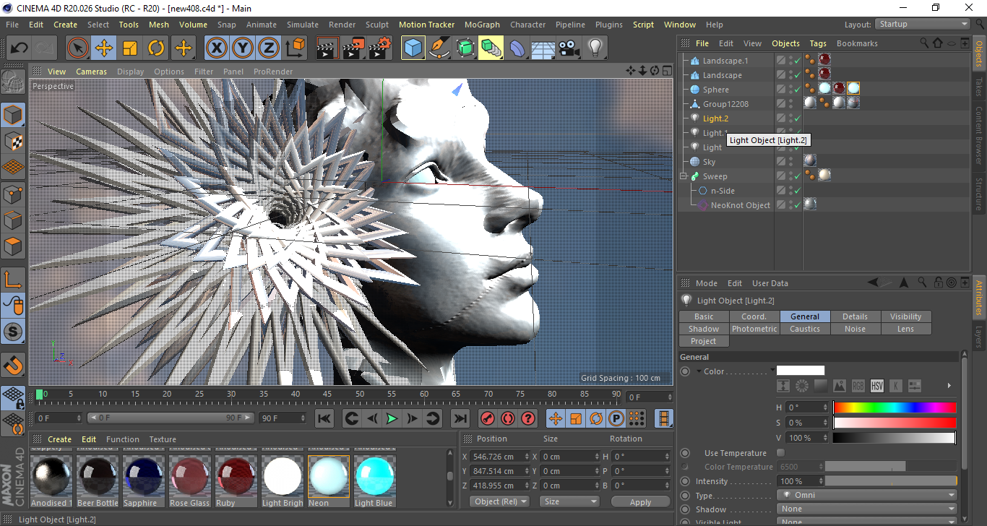Switch to Texture mode icon
This screenshot has width=987, height=526.
[x=13, y=141]
